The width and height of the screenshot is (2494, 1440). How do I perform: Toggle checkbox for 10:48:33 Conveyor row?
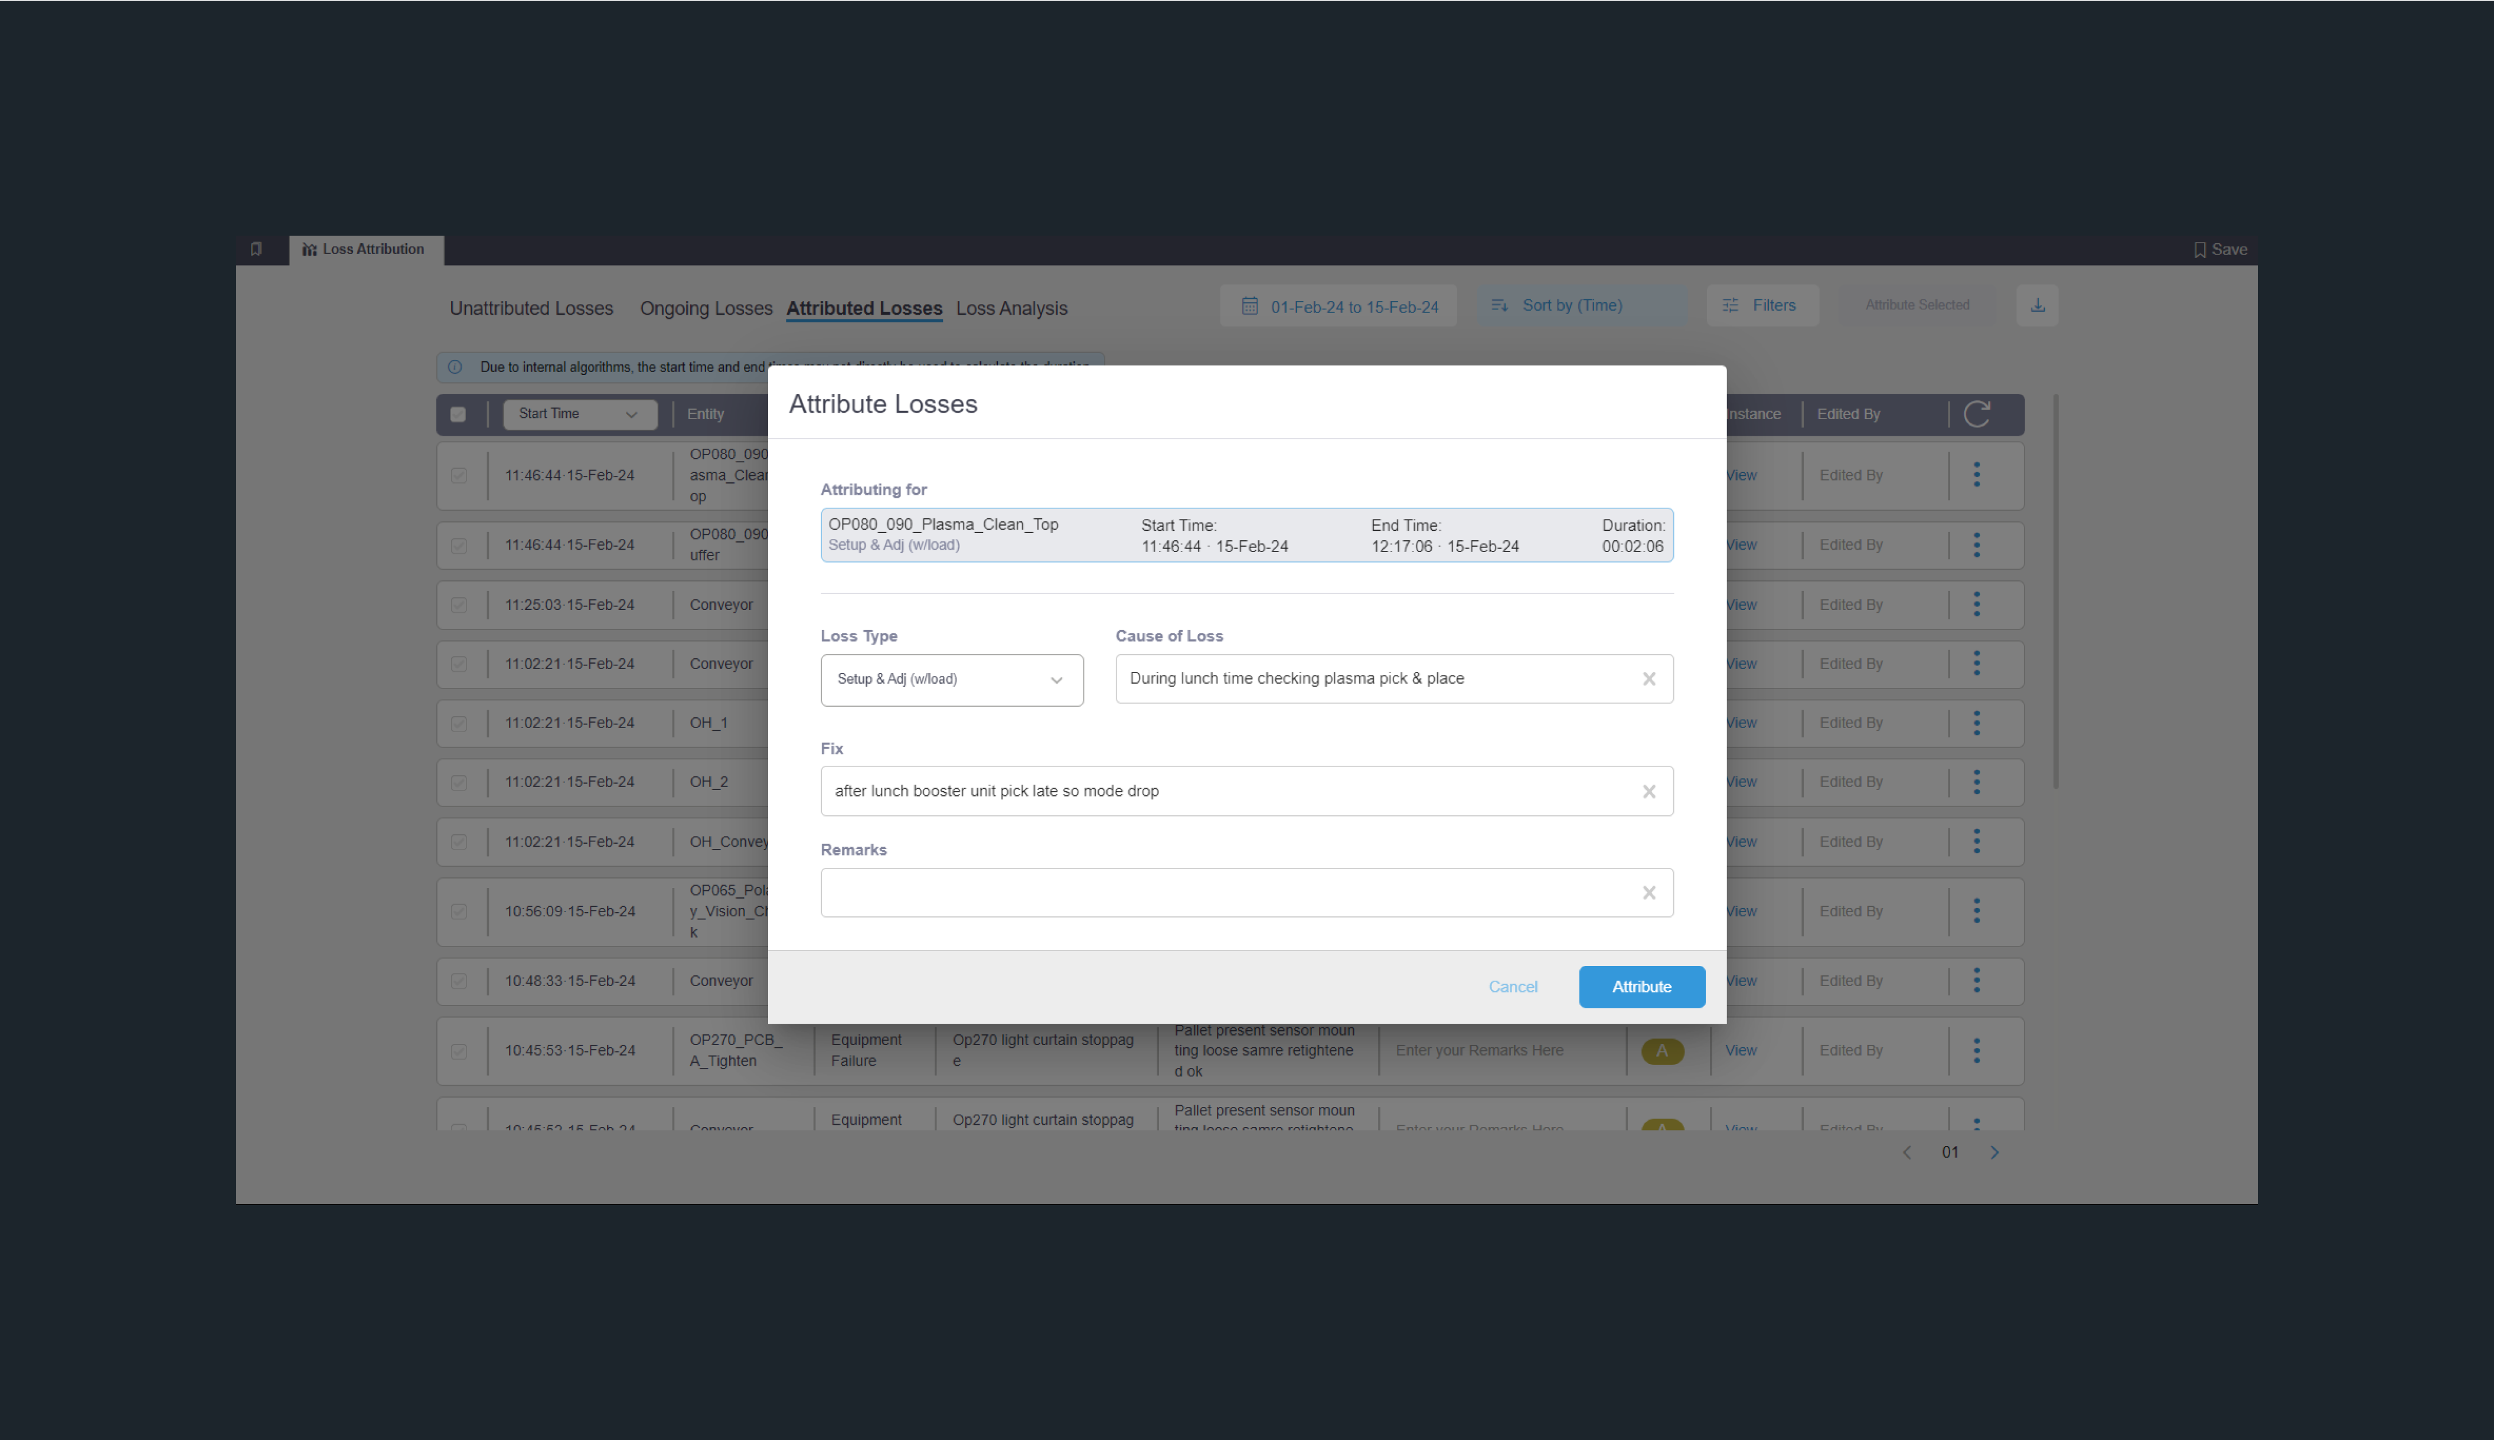click(459, 981)
